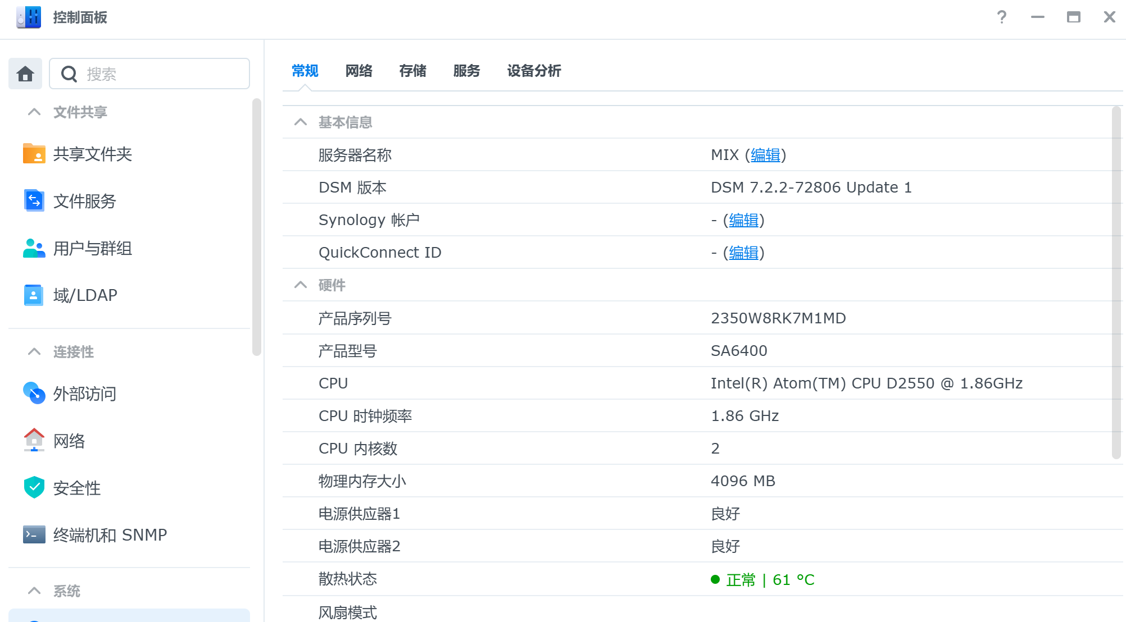Click the 控制面板 window title
Image resolution: width=1126 pixels, height=622 pixels.
click(x=80, y=17)
